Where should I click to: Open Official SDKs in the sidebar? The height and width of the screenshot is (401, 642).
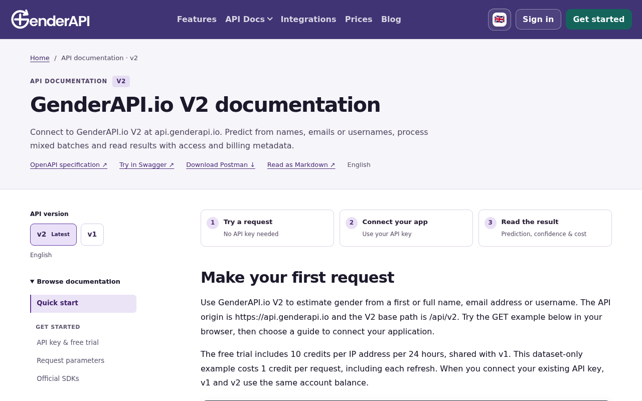pyautogui.click(x=58, y=379)
